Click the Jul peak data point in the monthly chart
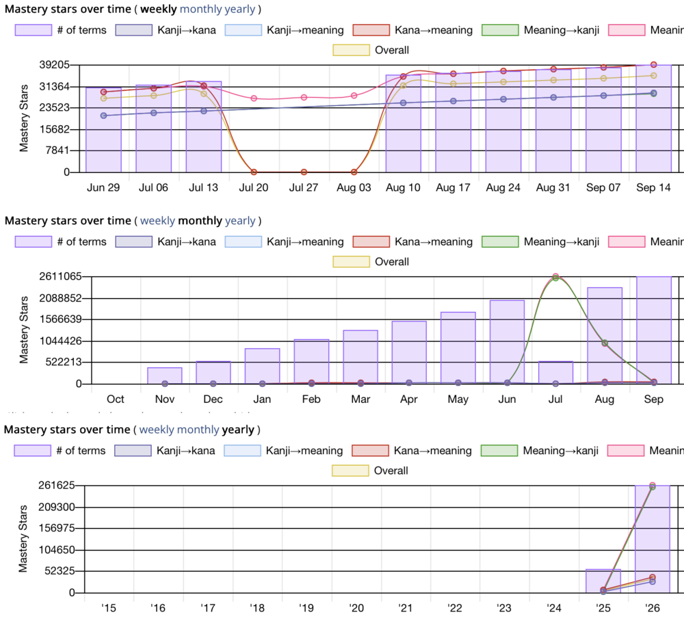 tap(555, 276)
